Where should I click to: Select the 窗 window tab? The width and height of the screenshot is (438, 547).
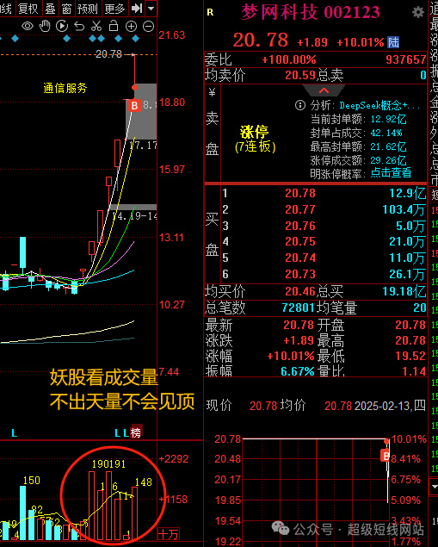[x=67, y=8]
